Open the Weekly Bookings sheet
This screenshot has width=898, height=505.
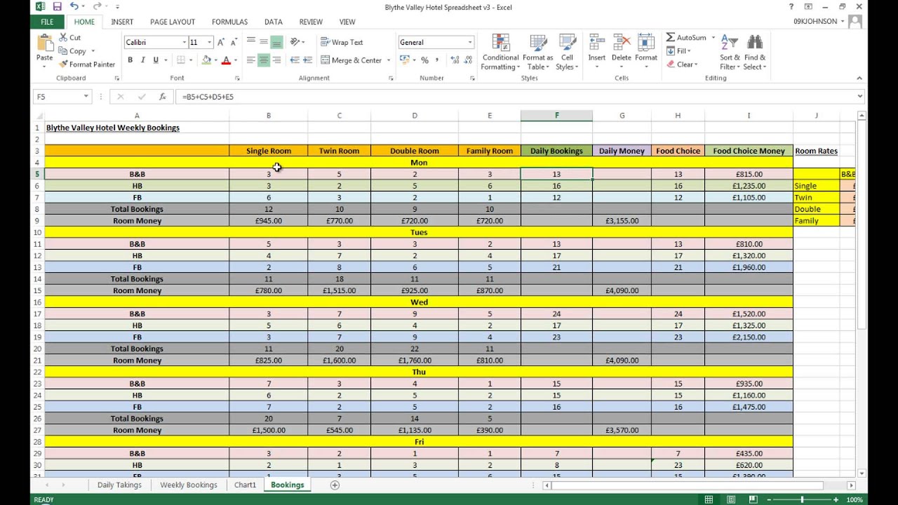pyautogui.click(x=189, y=485)
